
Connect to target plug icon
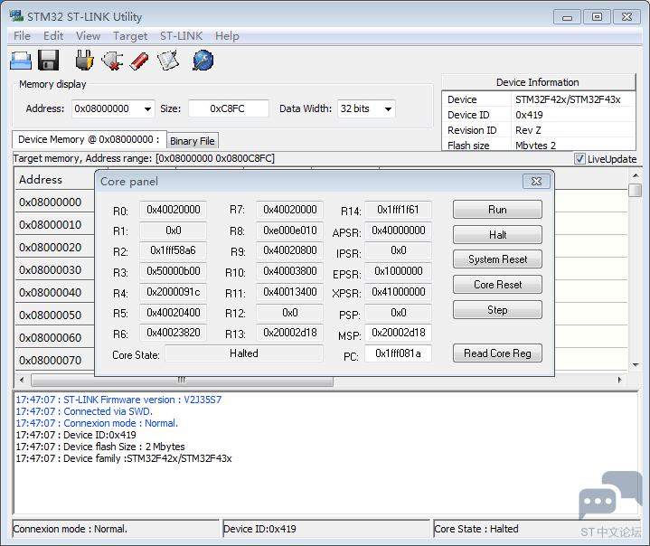(85, 61)
